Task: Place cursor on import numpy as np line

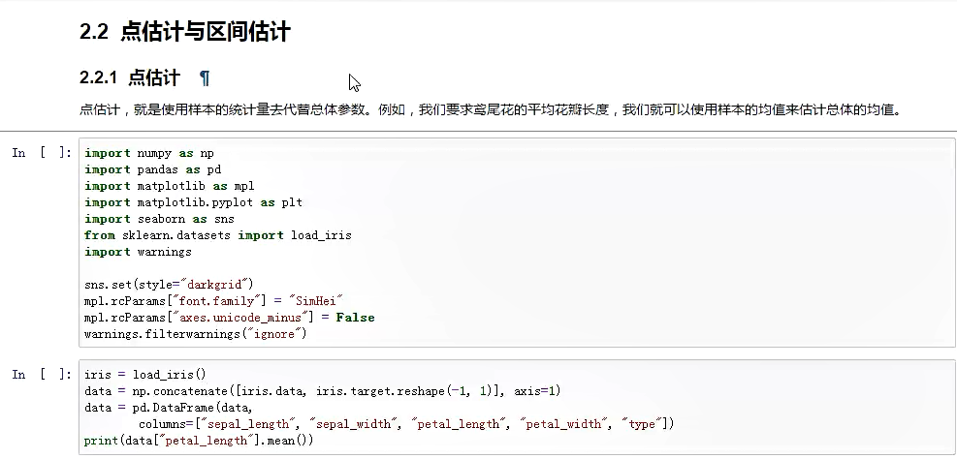Action: pyautogui.click(x=149, y=153)
